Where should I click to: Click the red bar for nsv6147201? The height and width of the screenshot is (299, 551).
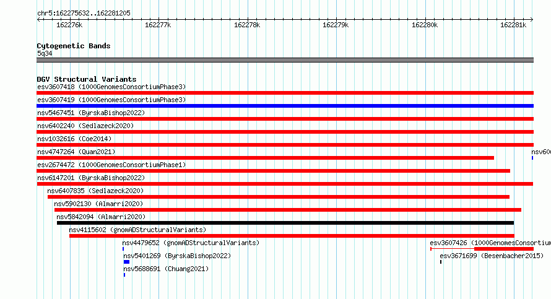tap(285, 184)
